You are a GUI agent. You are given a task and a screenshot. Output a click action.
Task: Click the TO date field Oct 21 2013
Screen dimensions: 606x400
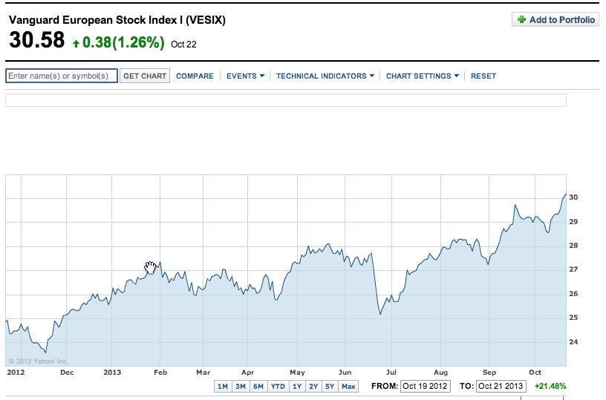501,386
